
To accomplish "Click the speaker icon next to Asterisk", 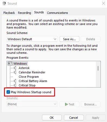I will point(15,68).
